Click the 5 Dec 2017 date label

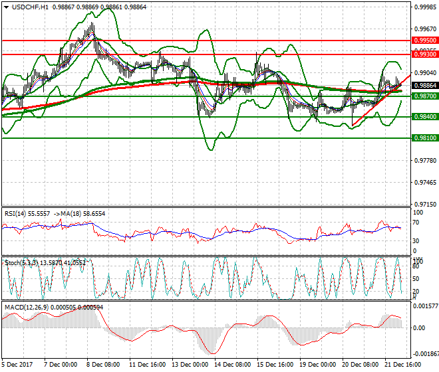click(17, 365)
